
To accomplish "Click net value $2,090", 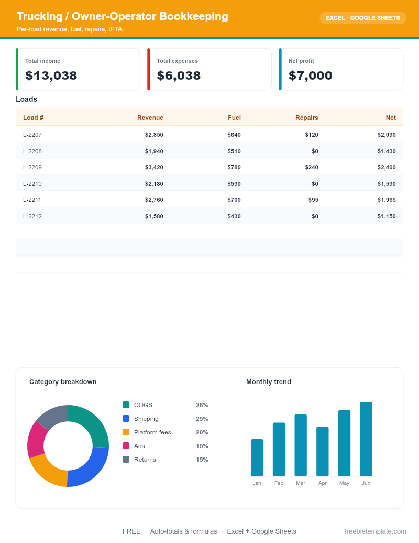I will (387, 135).
